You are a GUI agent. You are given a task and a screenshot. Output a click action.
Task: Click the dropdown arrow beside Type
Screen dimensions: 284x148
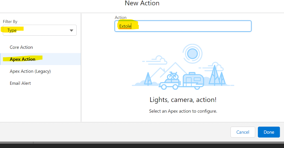click(x=71, y=30)
